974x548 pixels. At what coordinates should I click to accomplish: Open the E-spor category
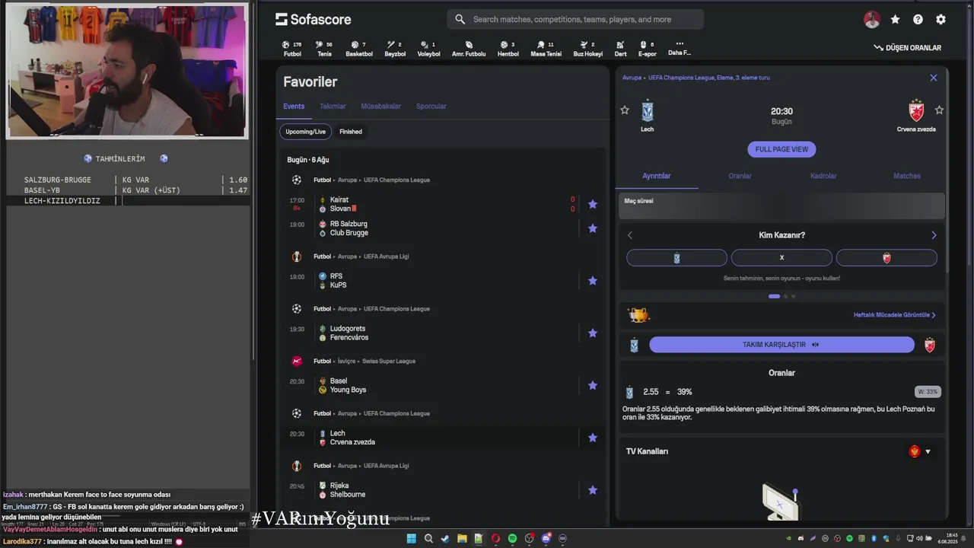[647, 49]
